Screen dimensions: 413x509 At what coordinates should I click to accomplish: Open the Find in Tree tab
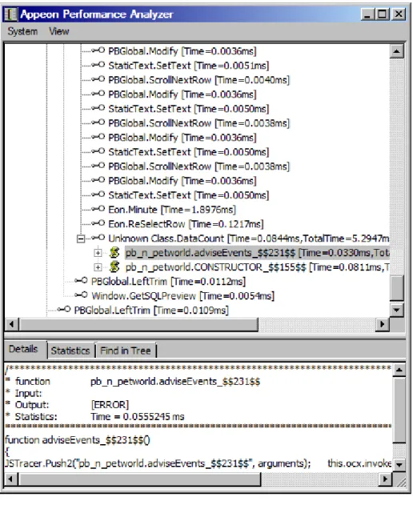126,351
